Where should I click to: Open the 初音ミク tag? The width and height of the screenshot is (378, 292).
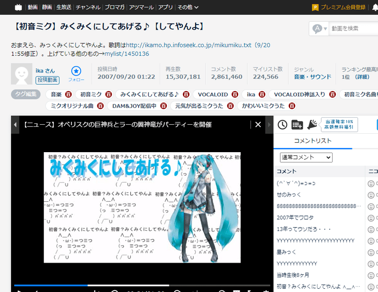coord(91,94)
